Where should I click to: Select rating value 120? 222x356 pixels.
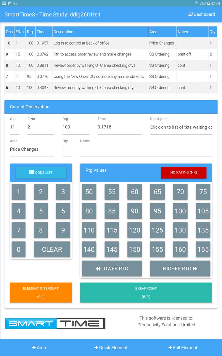tap(135, 230)
